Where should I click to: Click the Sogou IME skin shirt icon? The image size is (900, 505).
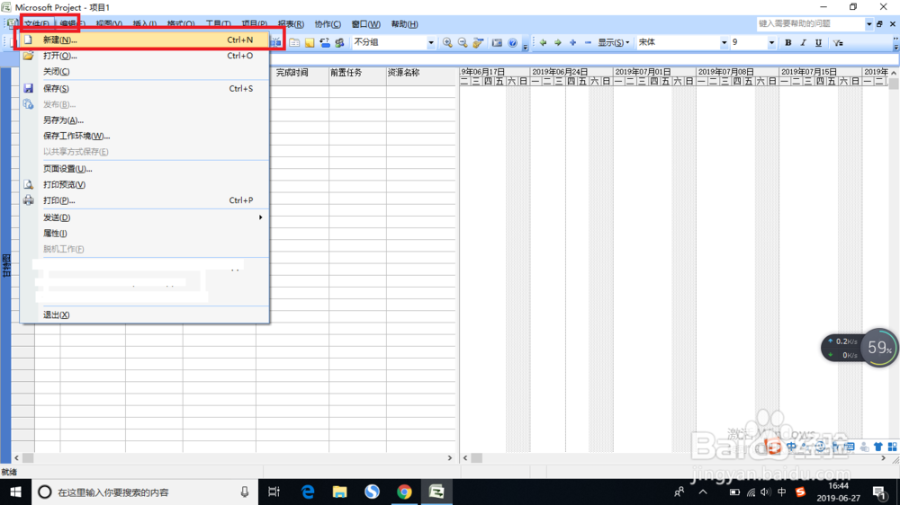pos(878,447)
